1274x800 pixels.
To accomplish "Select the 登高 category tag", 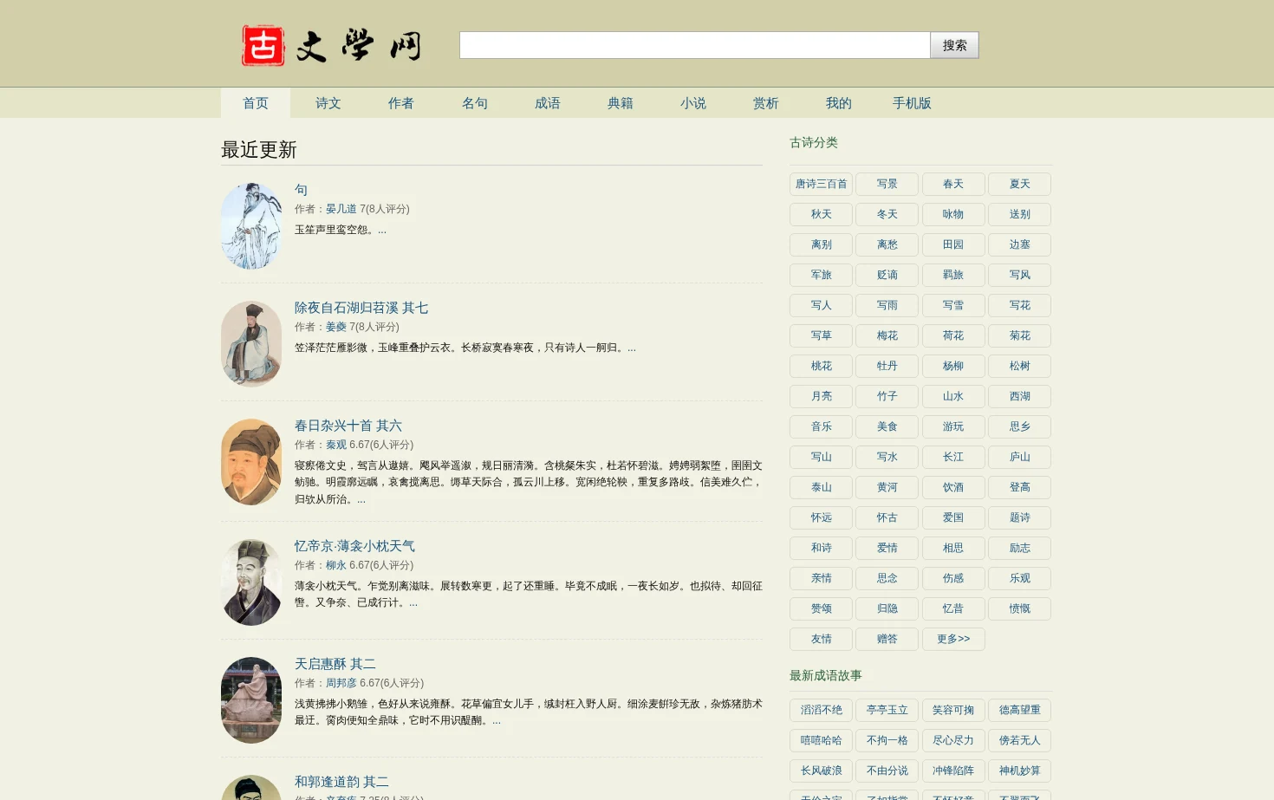I will [1019, 487].
